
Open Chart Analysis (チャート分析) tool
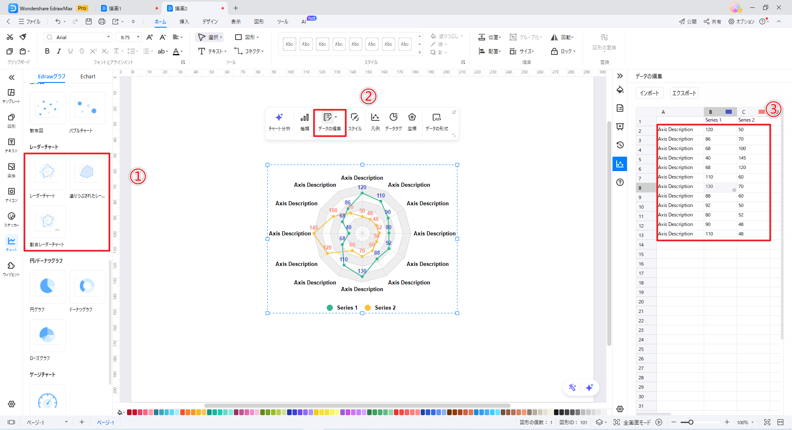point(279,122)
